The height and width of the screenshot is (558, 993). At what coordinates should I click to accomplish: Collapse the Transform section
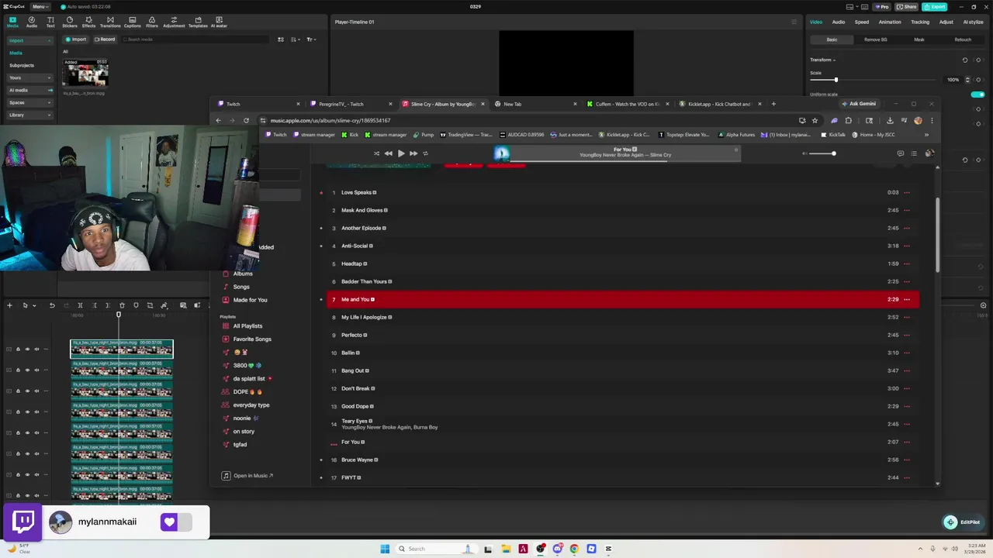pyautogui.click(x=823, y=60)
